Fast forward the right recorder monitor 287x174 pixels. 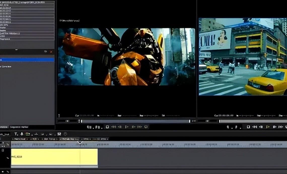click(x=280, y=127)
